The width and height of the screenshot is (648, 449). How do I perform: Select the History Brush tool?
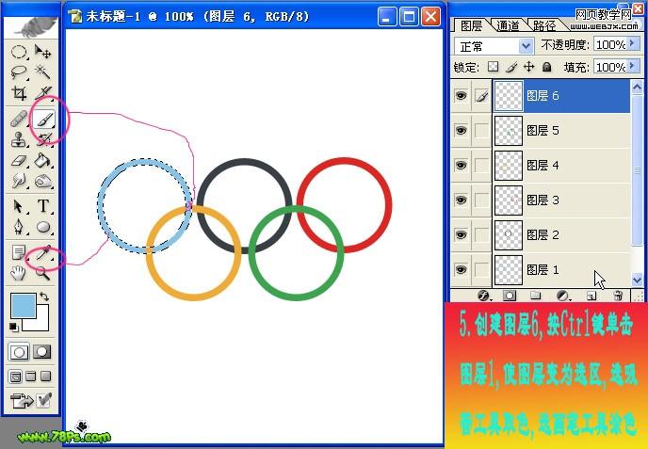(42, 139)
